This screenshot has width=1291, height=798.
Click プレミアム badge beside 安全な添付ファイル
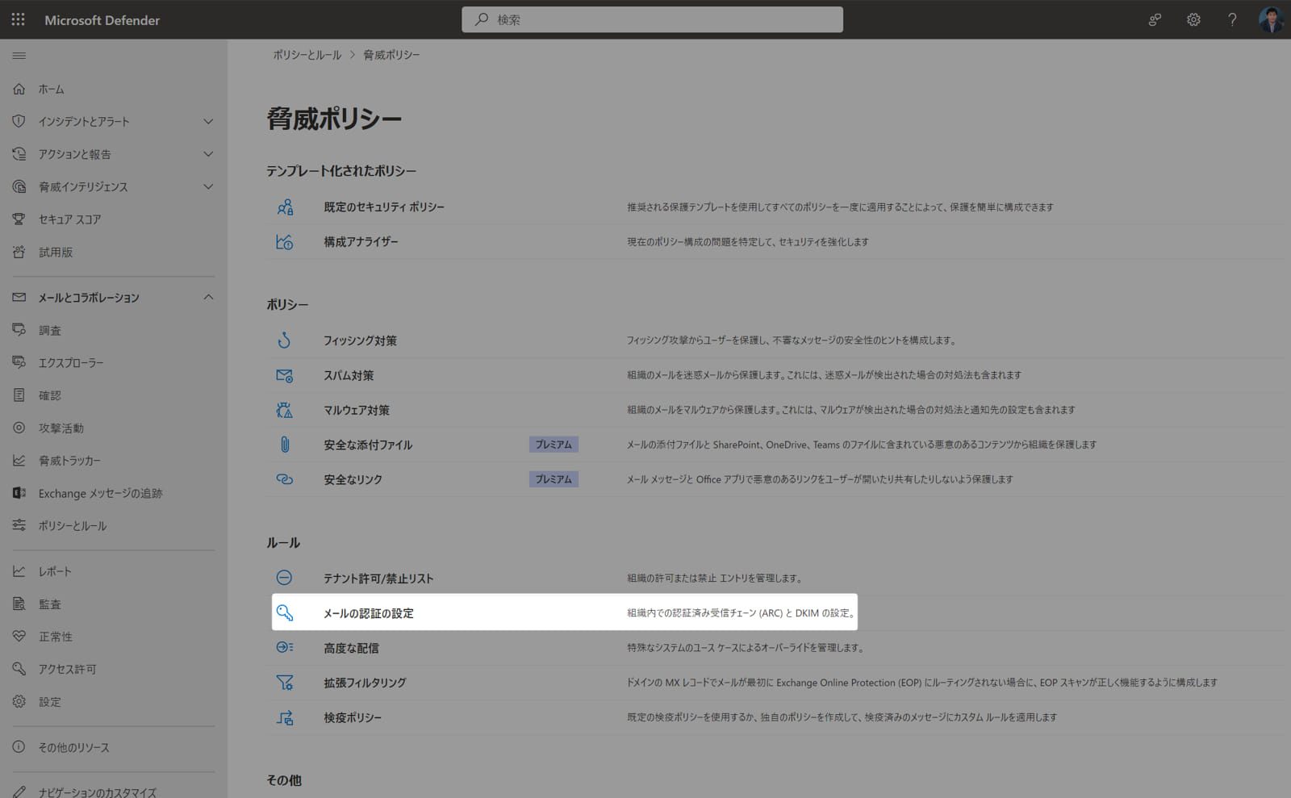coord(554,445)
